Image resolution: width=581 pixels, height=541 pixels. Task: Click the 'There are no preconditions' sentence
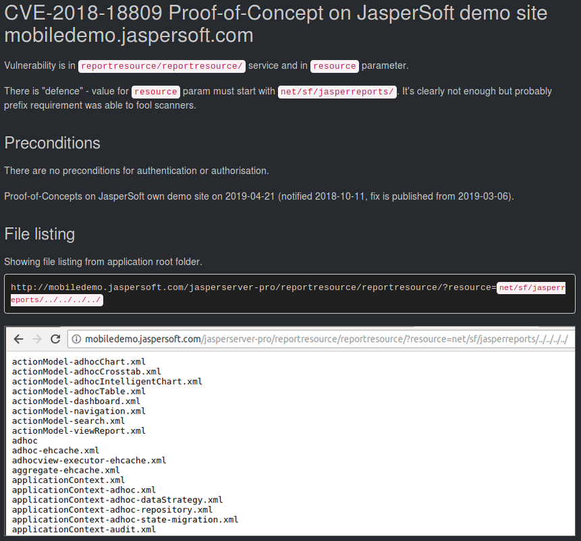pos(136,171)
